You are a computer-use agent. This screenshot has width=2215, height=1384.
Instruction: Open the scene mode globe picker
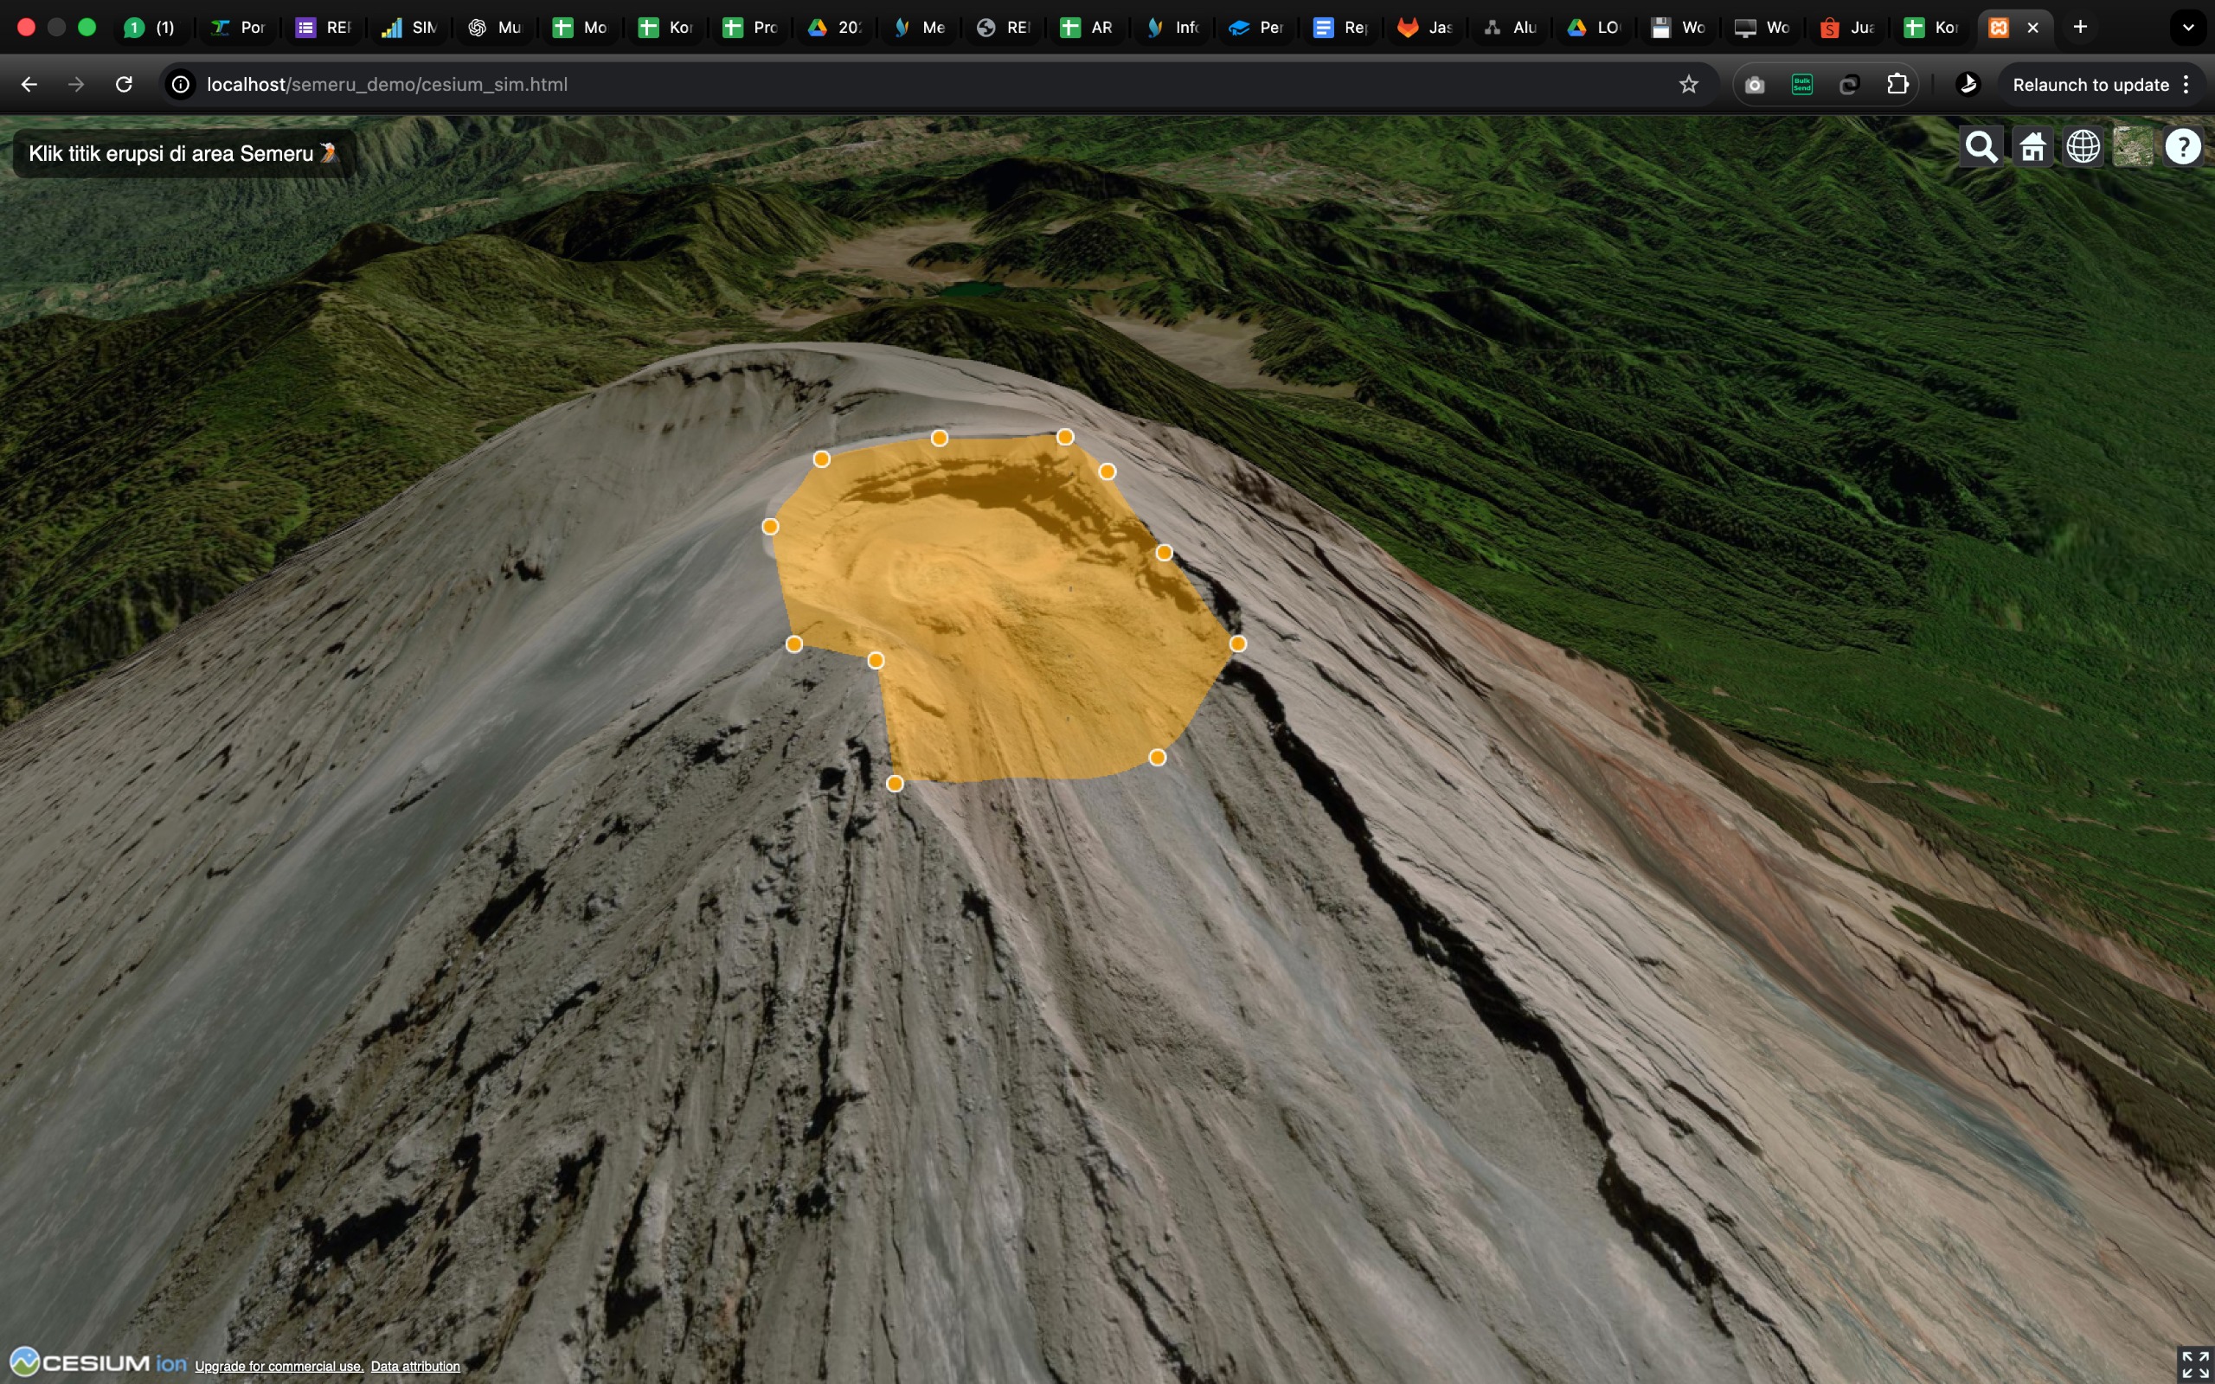pyautogui.click(x=2083, y=146)
